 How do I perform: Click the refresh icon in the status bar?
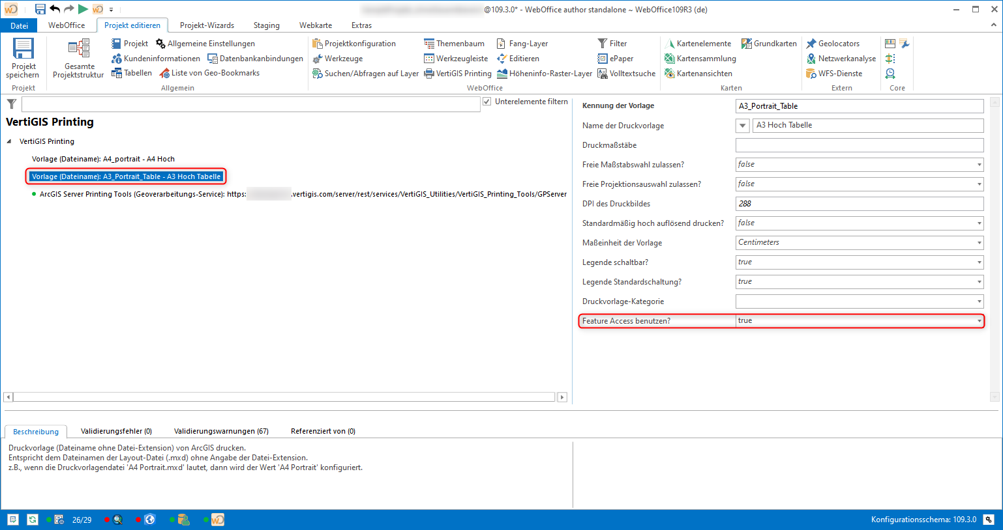tap(32, 519)
